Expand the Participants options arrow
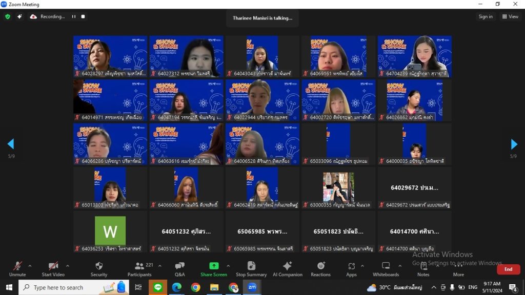The height and width of the screenshot is (295, 525). (x=160, y=266)
